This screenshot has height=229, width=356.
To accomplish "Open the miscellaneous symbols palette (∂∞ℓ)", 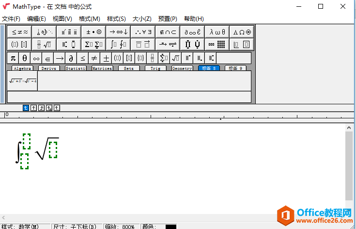I will click(192, 32).
